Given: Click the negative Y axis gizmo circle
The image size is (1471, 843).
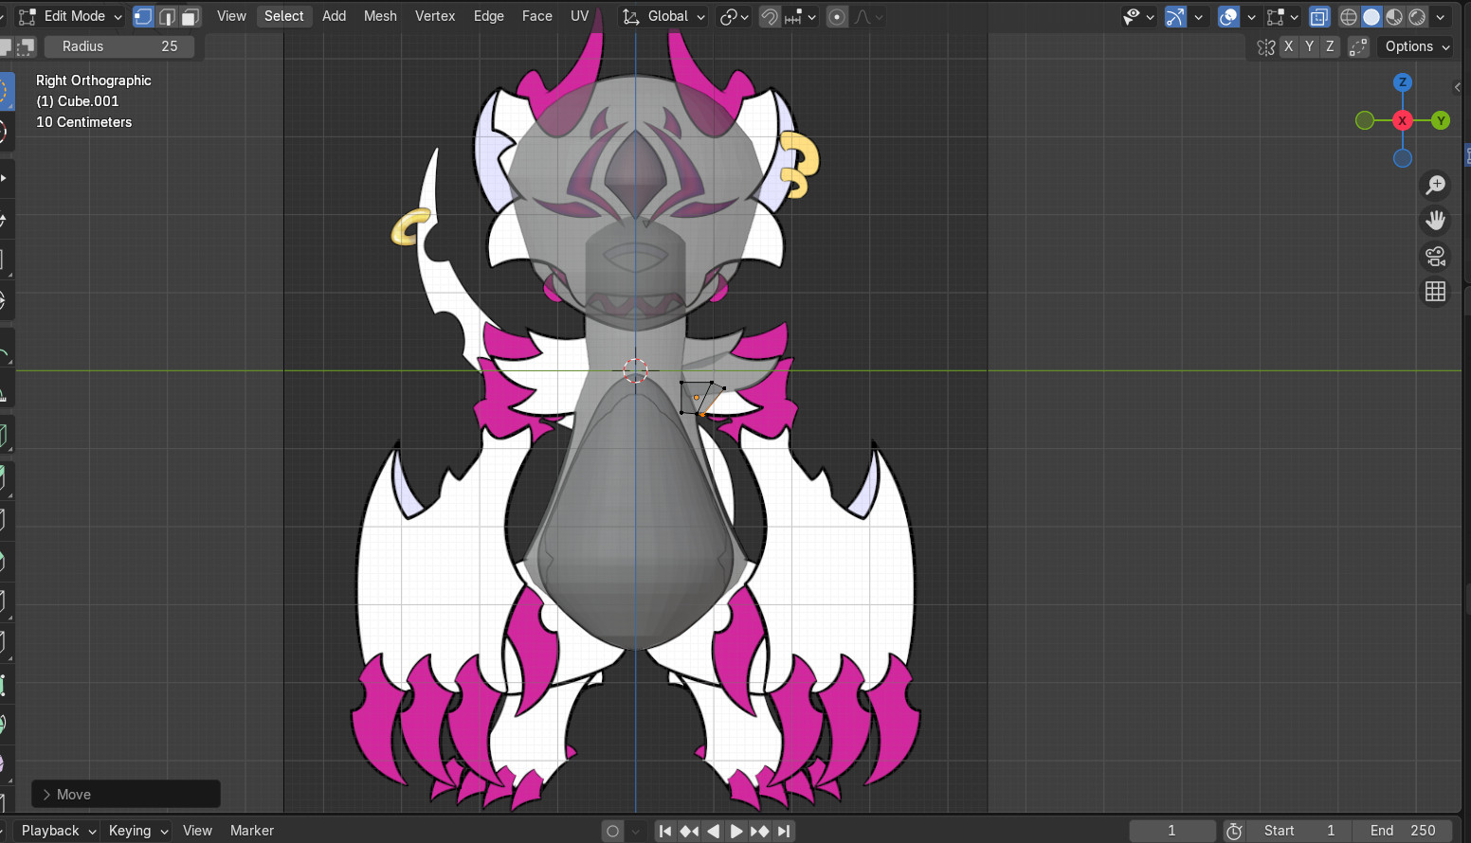Looking at the screenshot, I should [1365, 120].
